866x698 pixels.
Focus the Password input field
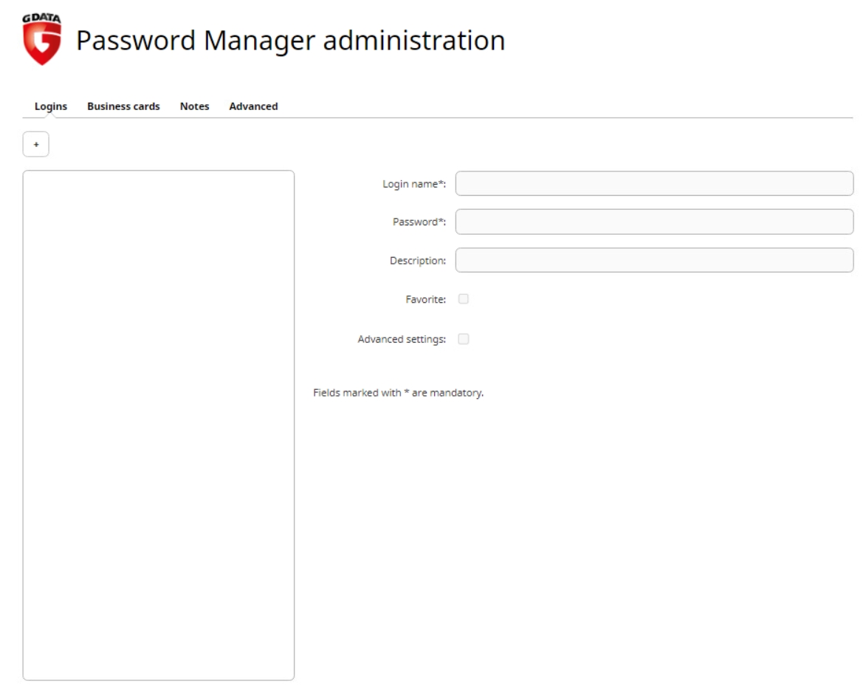(x=654, y=222)
